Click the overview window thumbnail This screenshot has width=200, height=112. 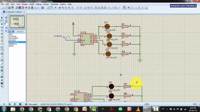tap(17, 22)
